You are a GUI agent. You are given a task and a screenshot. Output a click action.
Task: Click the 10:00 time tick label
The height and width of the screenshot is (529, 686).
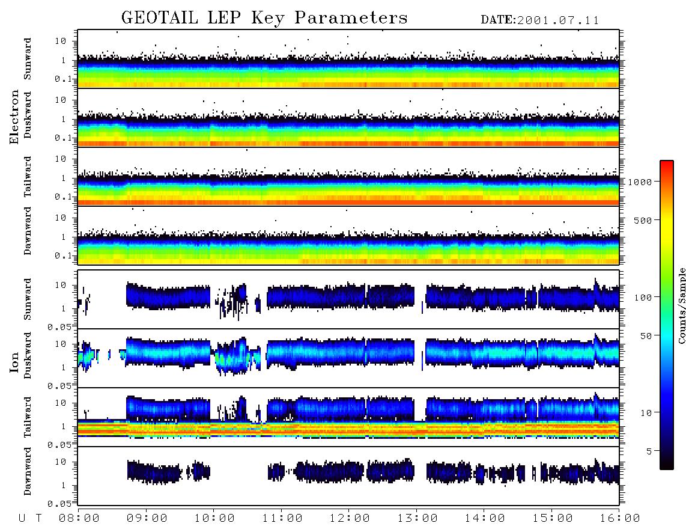(214, 519)
